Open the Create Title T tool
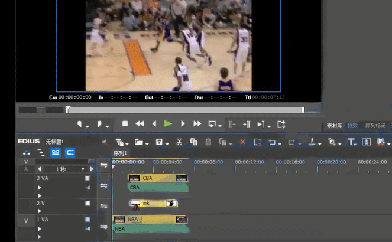The height and width of the screenshot is (242, 392). [x=350, y=142]
